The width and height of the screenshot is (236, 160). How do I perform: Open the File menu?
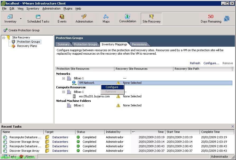tap(4, 8)
